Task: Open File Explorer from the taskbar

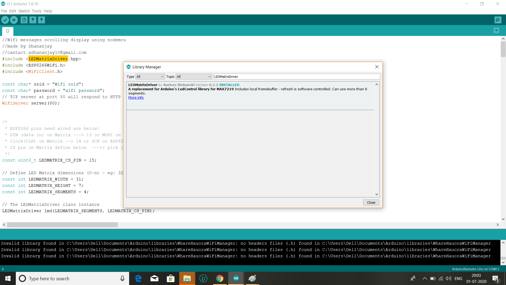Action: (187, 278)
